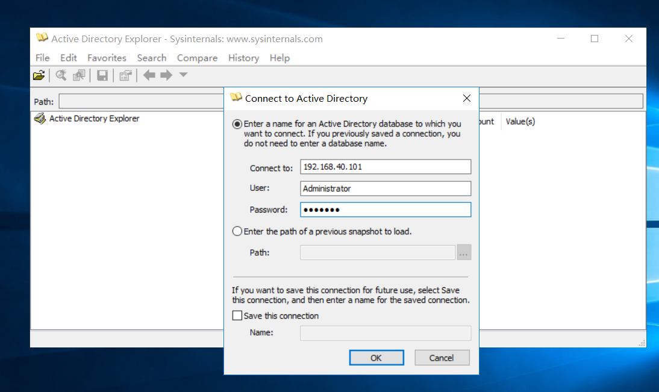659x392 pixels.
Task: Click the book icon in main window title bar
Action: pyautogui.click(x=42, y=38)
